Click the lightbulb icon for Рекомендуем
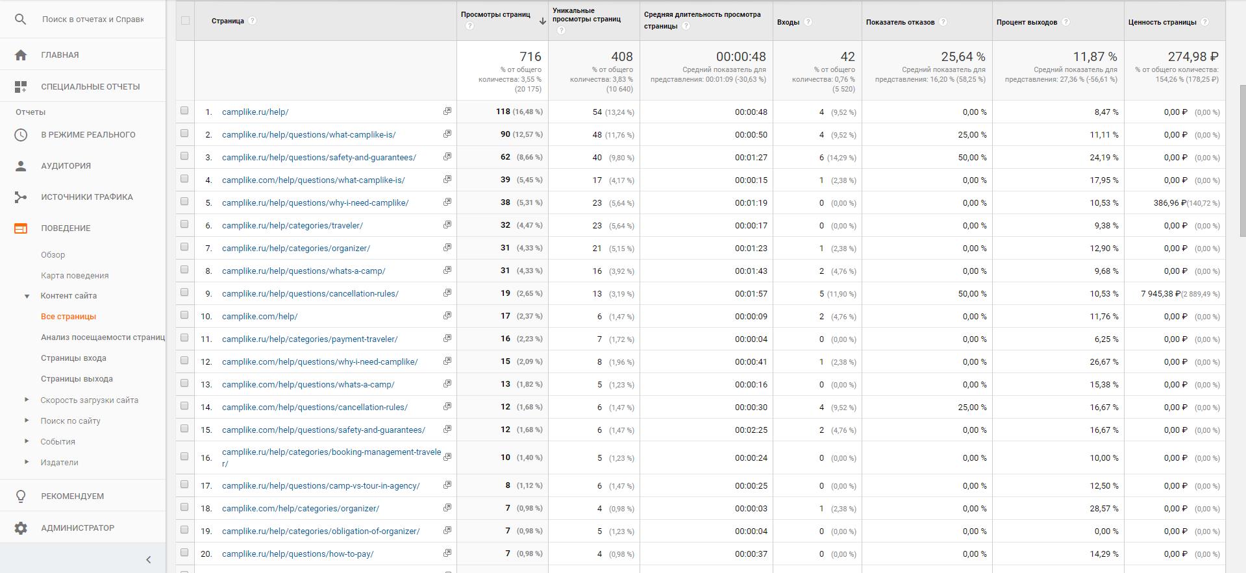The height and width of the screenshot is (573, 1246). 21,496
